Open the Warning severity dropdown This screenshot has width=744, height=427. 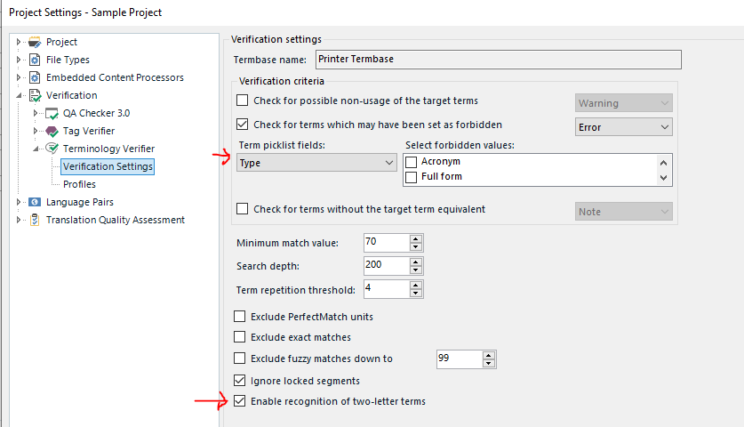tap(623, 103)
